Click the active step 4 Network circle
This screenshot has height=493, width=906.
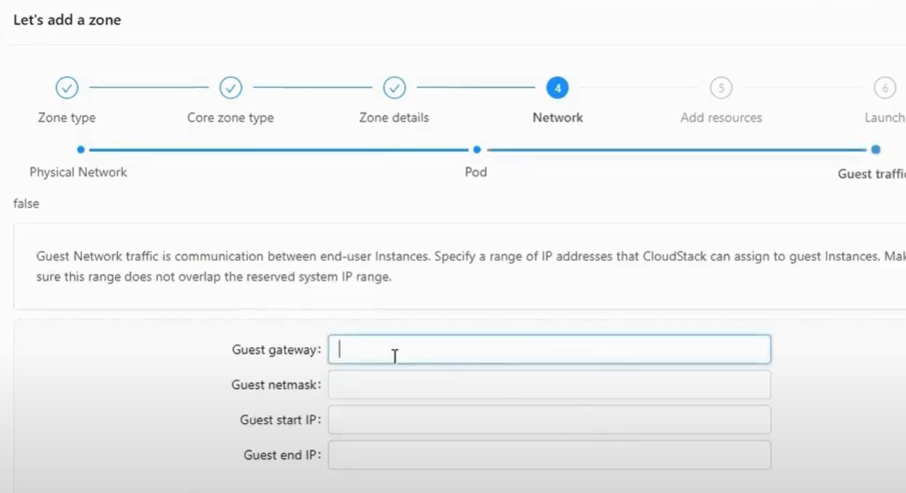click(x=558, y=88)
